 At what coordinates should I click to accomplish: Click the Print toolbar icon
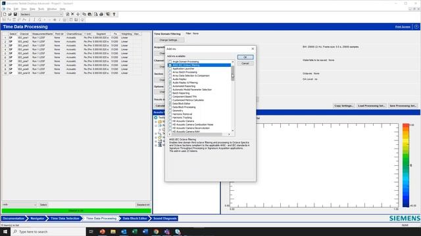101,14
